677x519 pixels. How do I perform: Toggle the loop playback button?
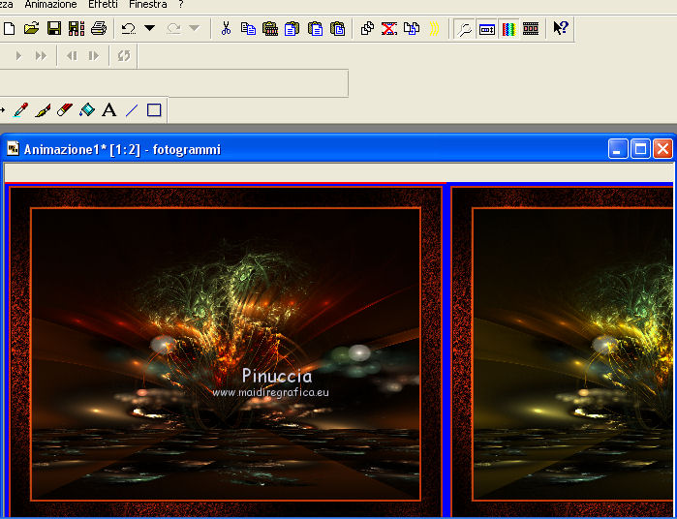click(123, 56)
